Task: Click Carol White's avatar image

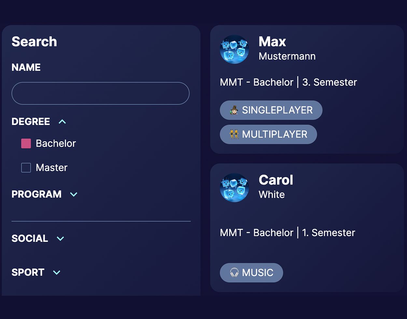Action: [x=234, y=188]
